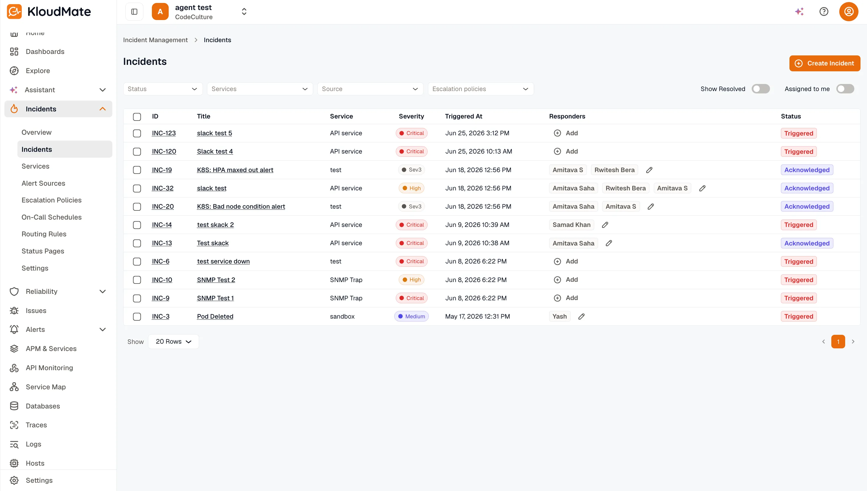Click the Dashboards sidebar icon
Screen dimensions: 867x491
(14, 52)
